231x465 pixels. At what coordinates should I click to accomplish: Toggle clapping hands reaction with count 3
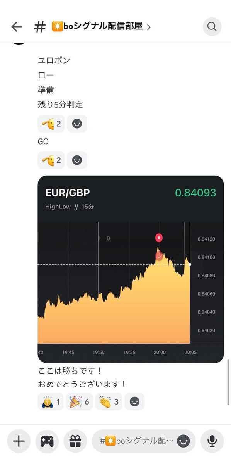(108, 401)
